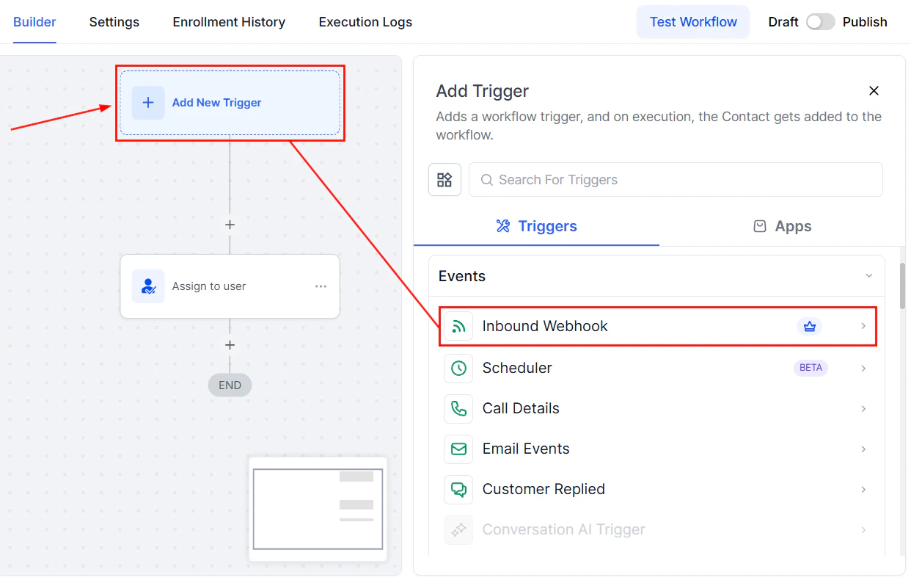Select the Inbound Webhook trigger icon
This screenshot has width=911, height=580.
point(458,326)
